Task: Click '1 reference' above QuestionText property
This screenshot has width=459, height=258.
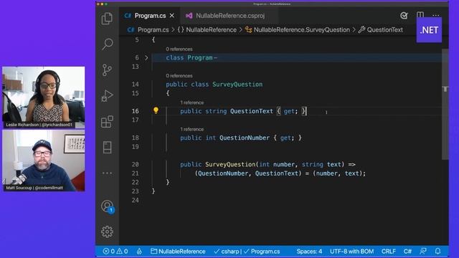Action: coord(191,102)
